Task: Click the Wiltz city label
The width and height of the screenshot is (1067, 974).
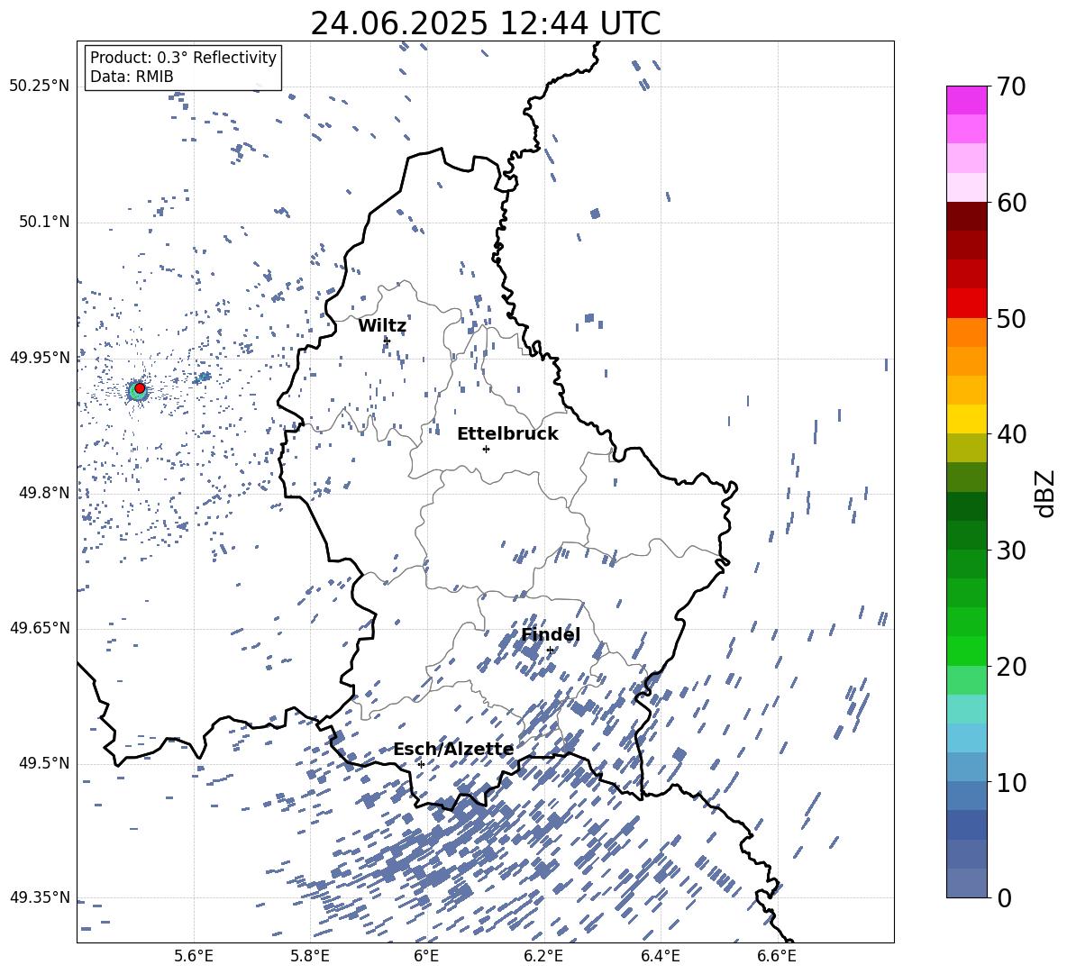Action: pyautogui.click(x=382, y=326)
